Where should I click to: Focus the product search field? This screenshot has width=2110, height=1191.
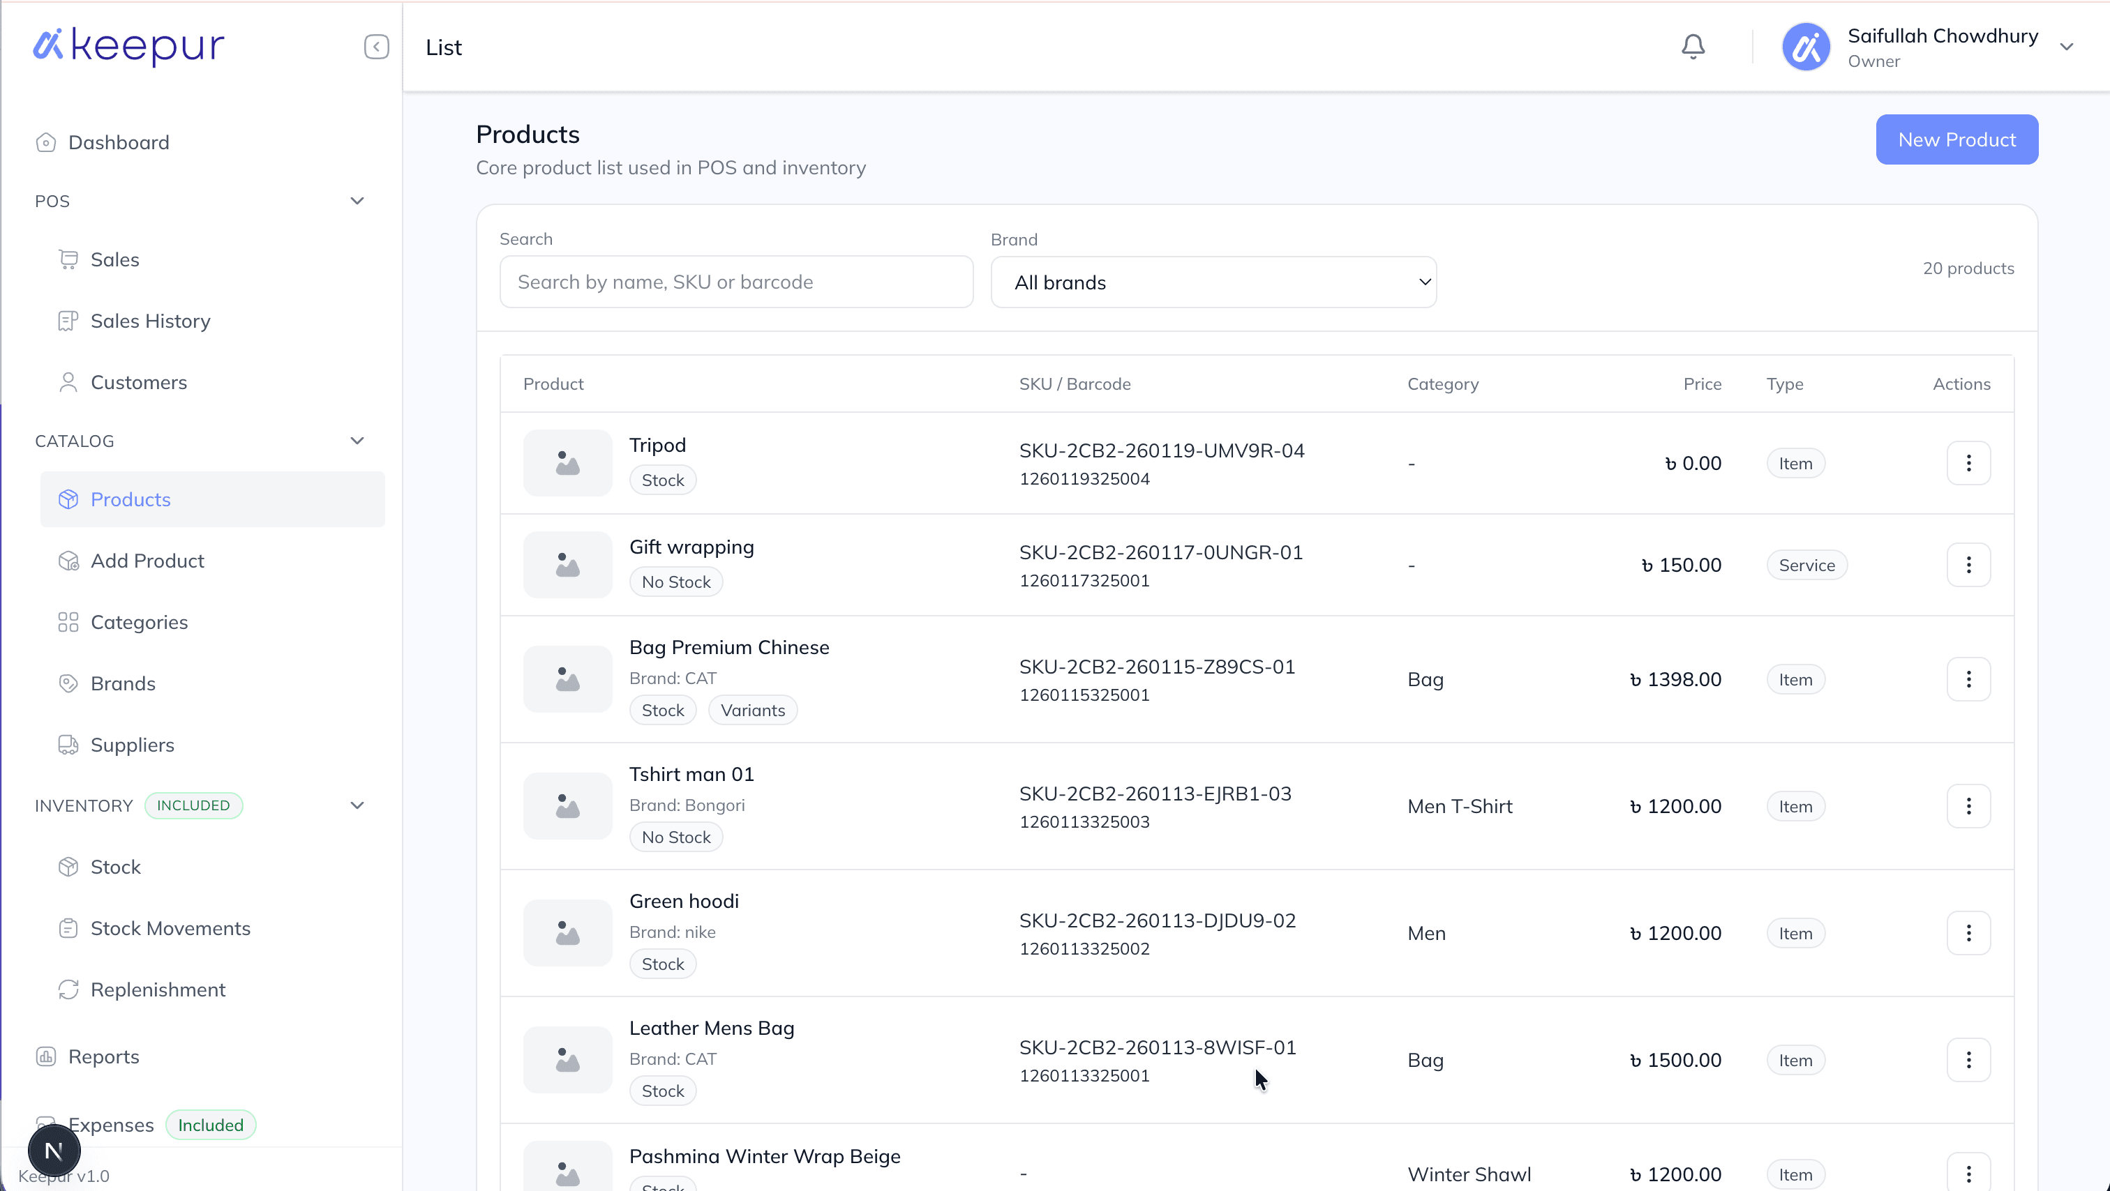coord(736,282)
